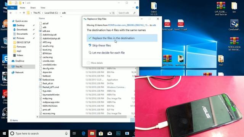This screenshot has width=244, height=137.
Task: Open Microsoft Store from the taskbar
Action: click(101, 134)
